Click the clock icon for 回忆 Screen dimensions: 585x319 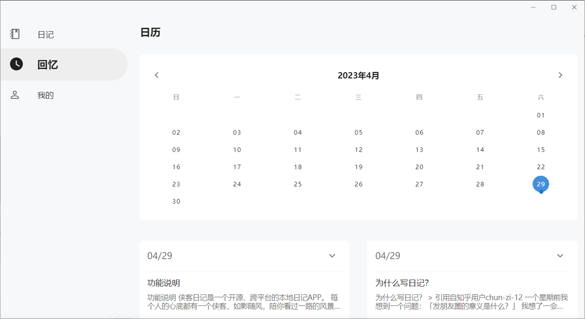click(x=16, y=64)
